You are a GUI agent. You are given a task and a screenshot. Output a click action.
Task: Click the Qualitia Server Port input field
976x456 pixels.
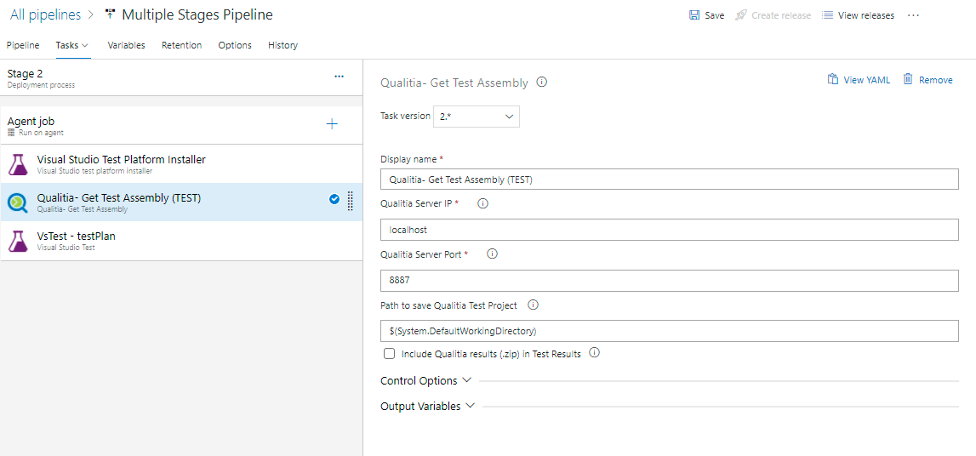(669, 281)
